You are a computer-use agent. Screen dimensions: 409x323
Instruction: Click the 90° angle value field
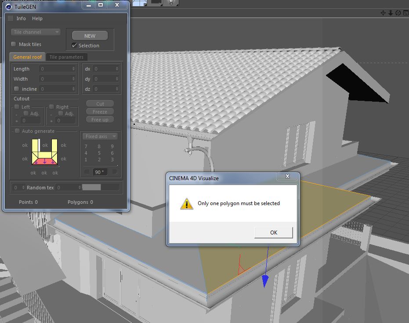[100, 172]
